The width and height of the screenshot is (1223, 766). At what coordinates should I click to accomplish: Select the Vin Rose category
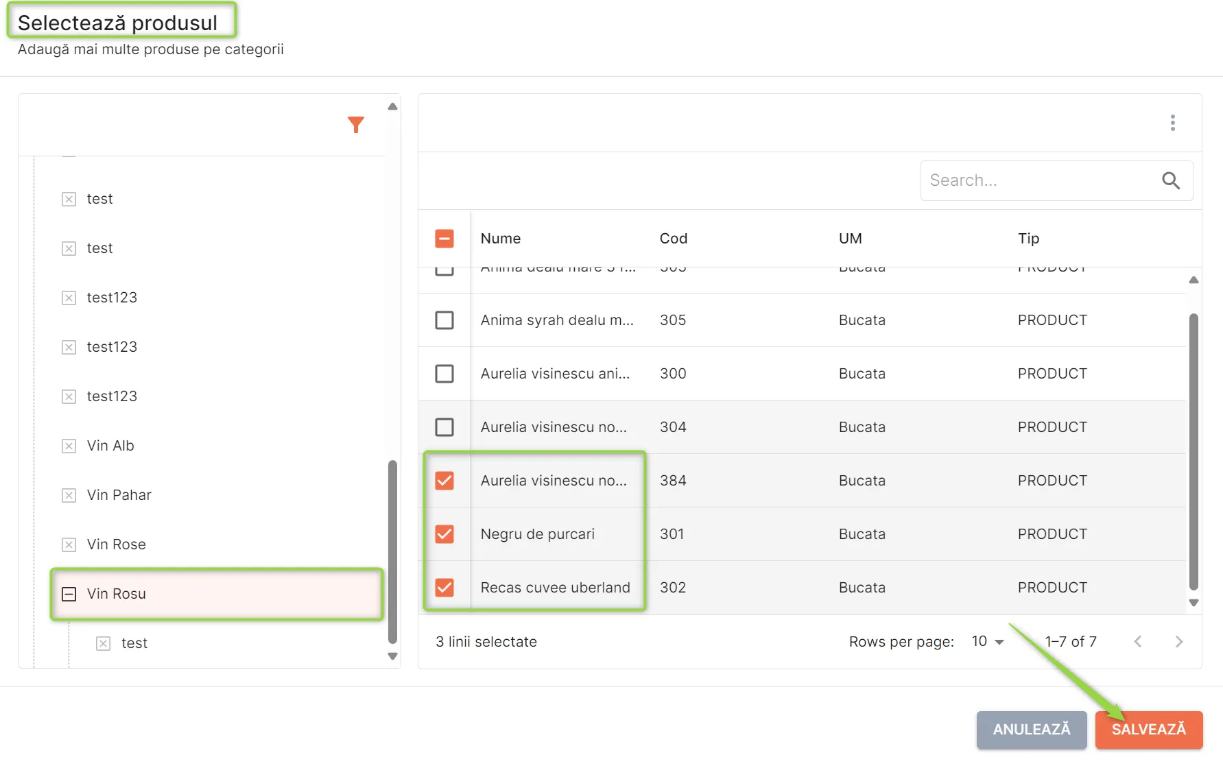point(116,544)
